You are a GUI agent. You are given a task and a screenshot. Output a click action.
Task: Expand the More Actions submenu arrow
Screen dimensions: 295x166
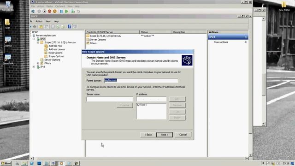(246, 42)
